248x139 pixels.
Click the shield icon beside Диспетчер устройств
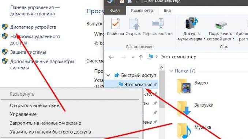(x=5, y=27)
